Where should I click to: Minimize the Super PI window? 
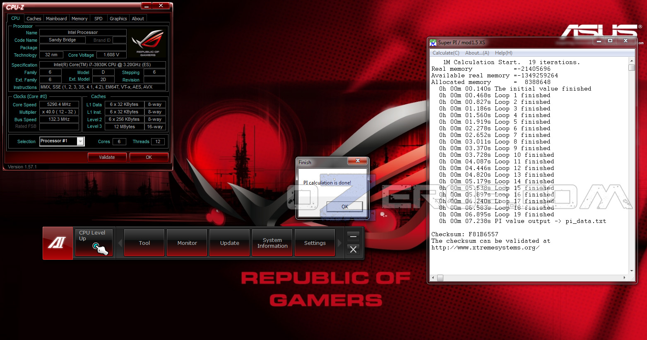[x=599, y=41]
